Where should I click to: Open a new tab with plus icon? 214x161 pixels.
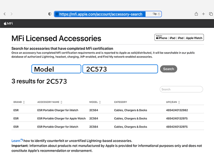point(203,14)
